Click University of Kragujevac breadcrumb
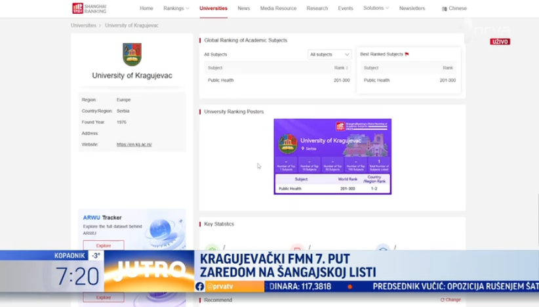539x307 pixels. [132, 26]
